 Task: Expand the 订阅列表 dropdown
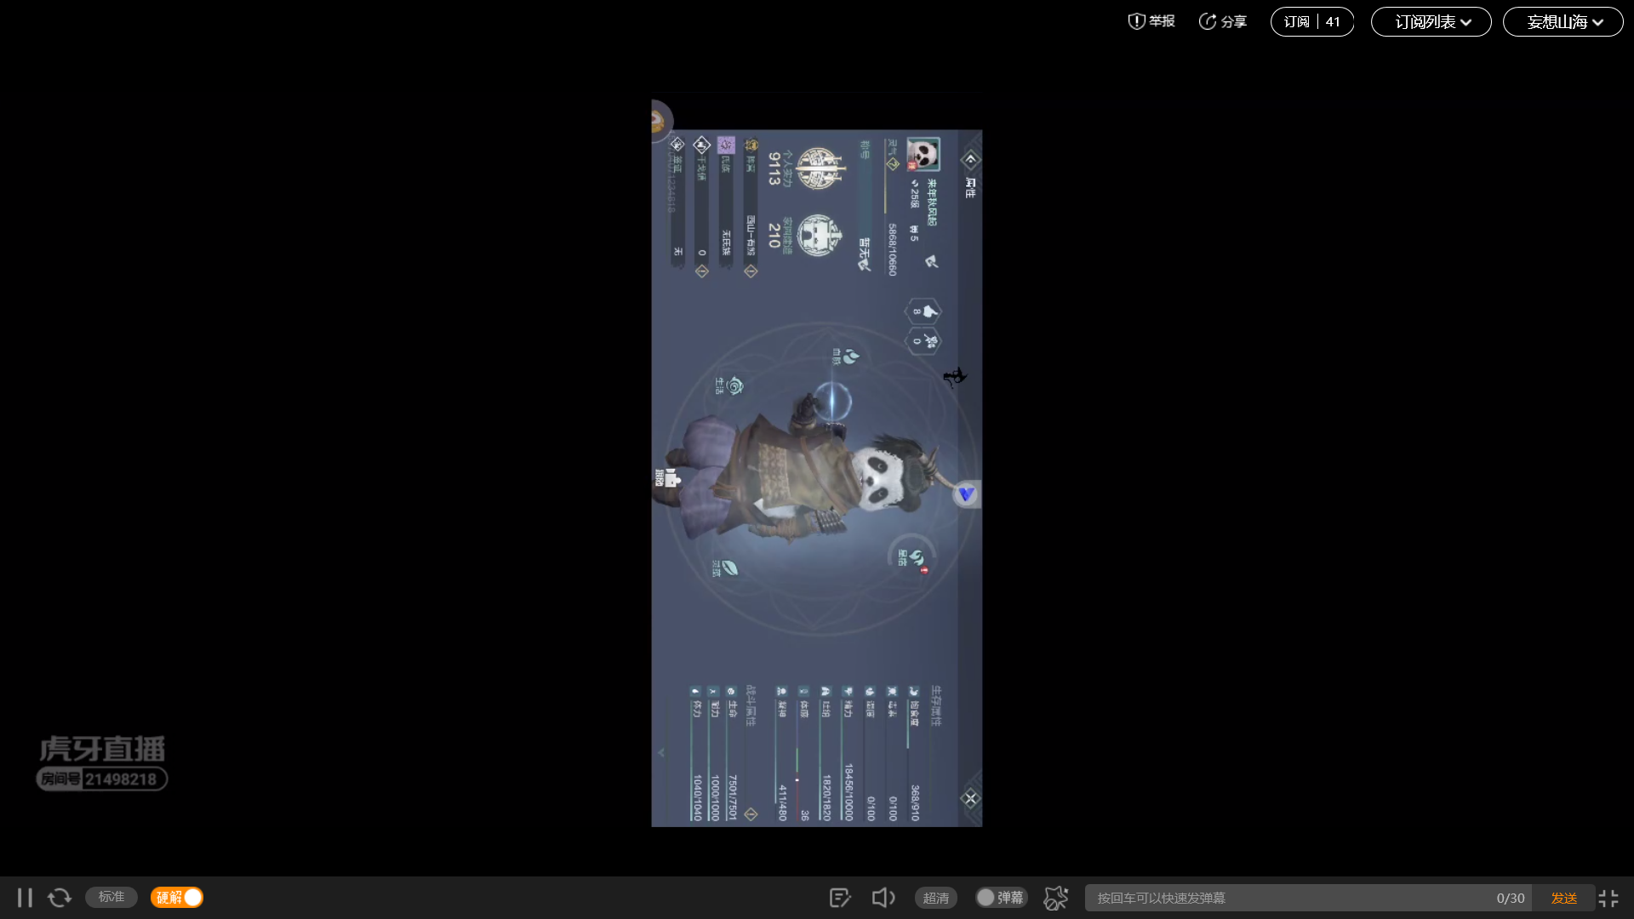tap(1431, 21)
